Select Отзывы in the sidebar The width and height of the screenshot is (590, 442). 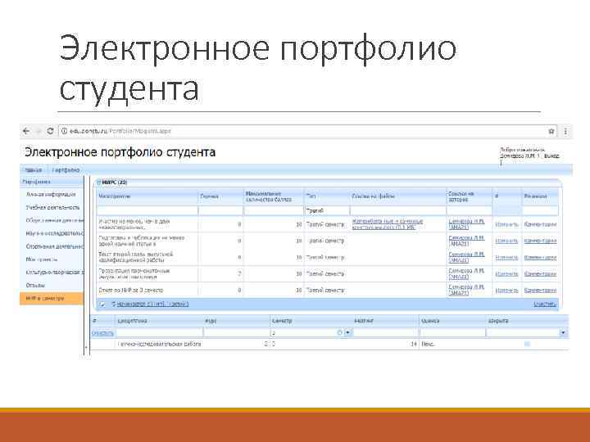[x=35, y=286]
